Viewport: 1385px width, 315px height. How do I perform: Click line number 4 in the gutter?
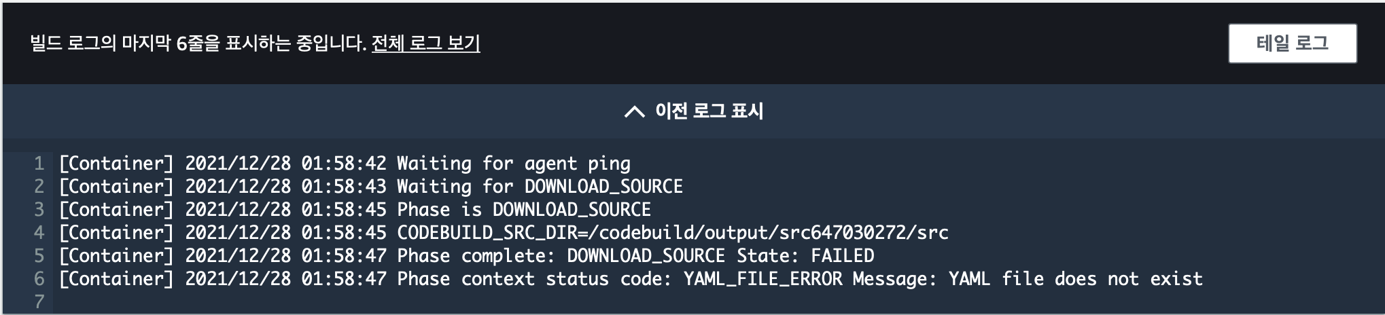[x=39, y=233]
